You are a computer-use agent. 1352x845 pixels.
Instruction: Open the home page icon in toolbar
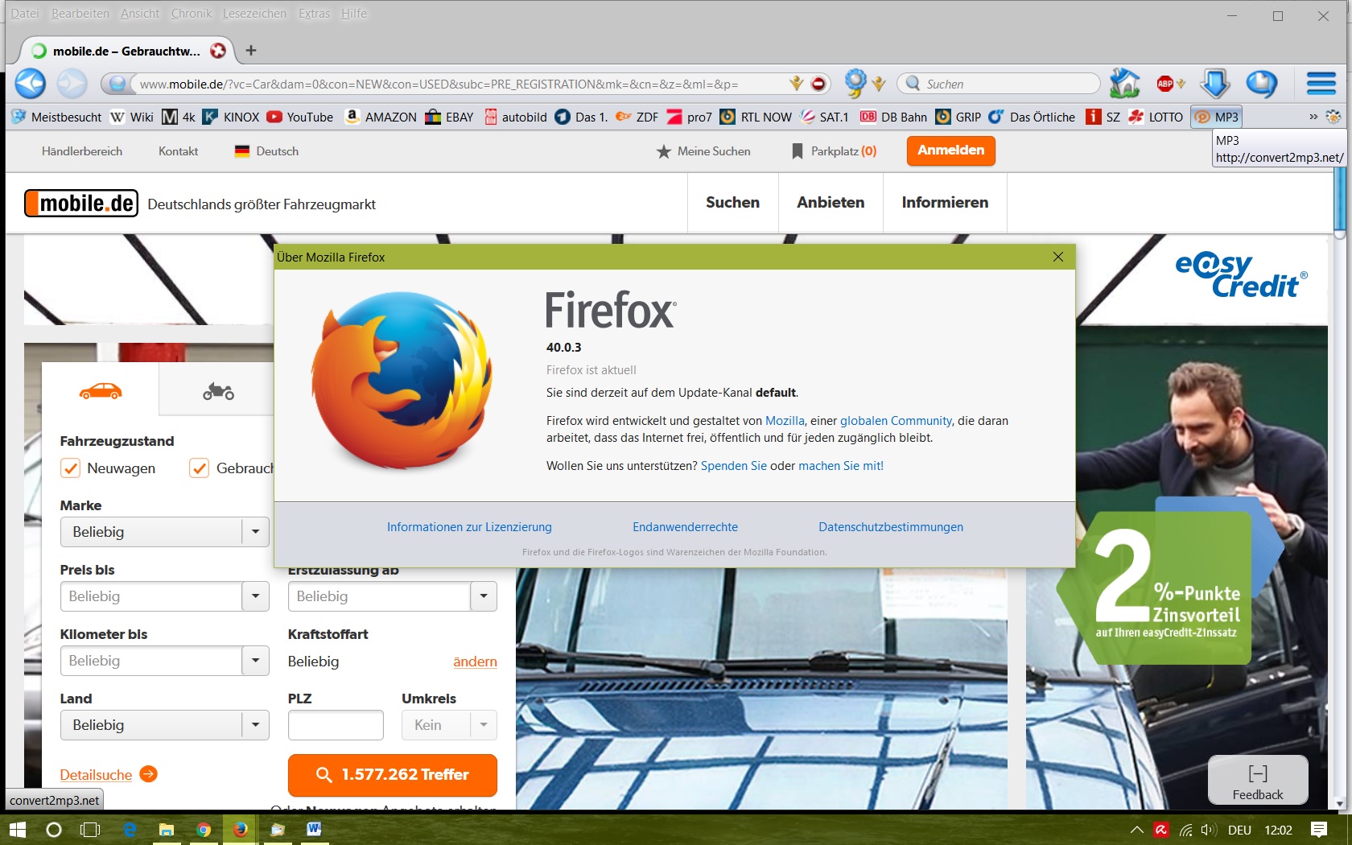(x=1124, y=84)
